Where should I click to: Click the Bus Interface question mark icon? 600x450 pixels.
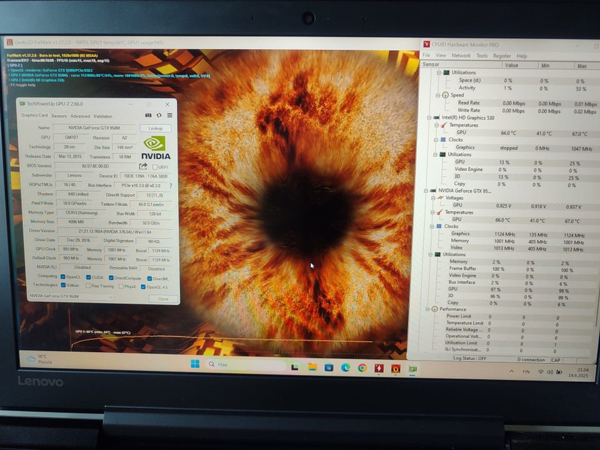[x=171, y=186]
